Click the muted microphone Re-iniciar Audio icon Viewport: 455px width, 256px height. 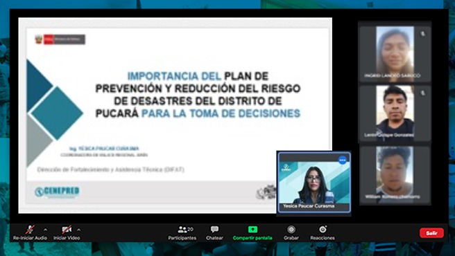point(30,229)
